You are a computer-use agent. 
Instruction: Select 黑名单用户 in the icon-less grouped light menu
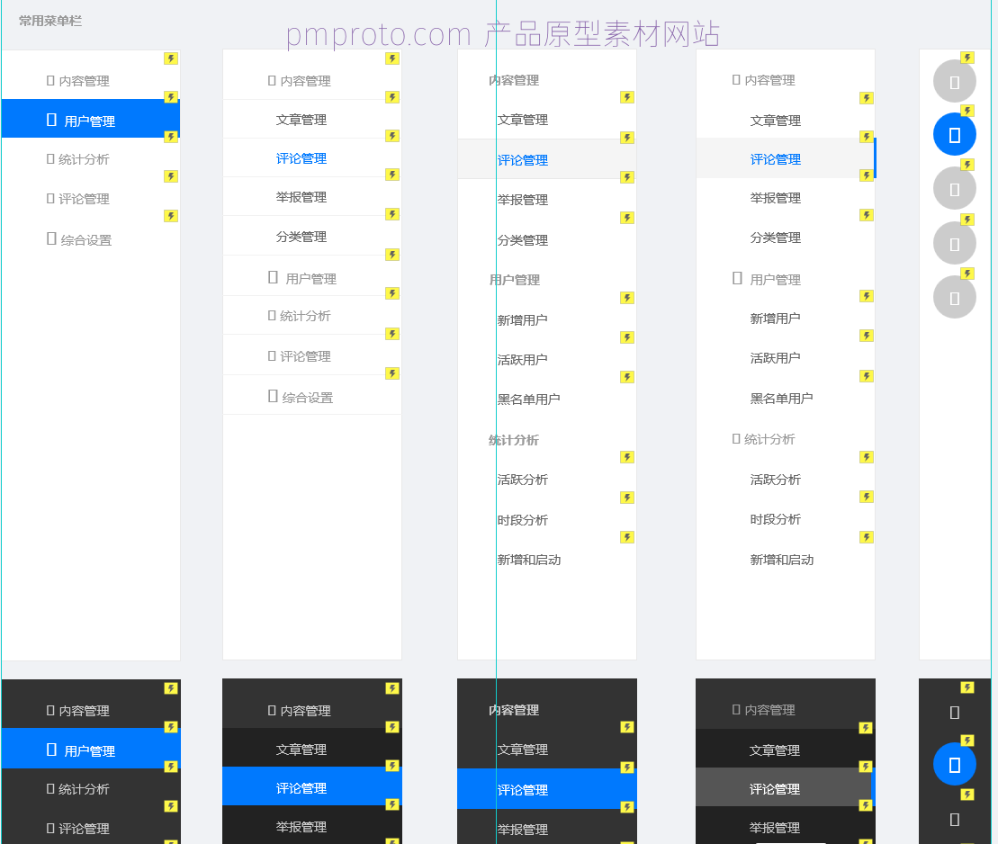click(x=528, y=399)
